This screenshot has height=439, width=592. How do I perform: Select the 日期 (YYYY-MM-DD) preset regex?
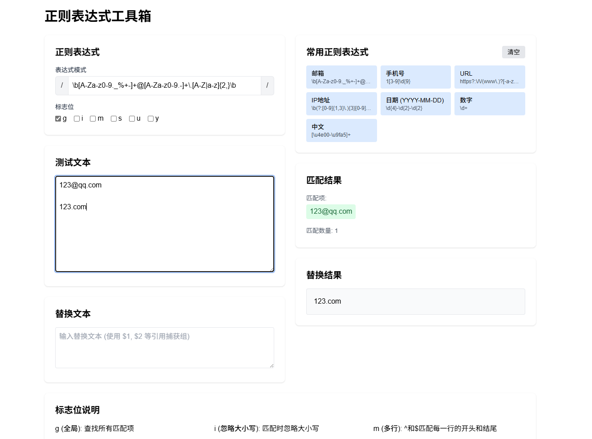pyautogui.click(x=415, y=103)
